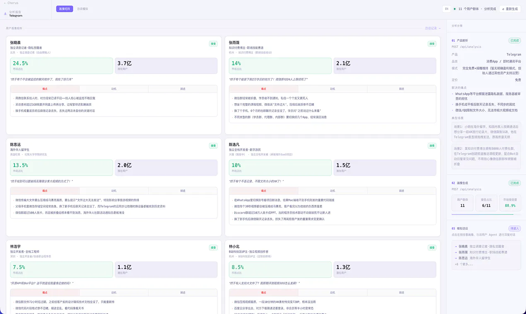The height and width of the screenshot is (314, 526).
Task: Select 动机 tab in 张雨薇 card
Action: coord(332,89)
